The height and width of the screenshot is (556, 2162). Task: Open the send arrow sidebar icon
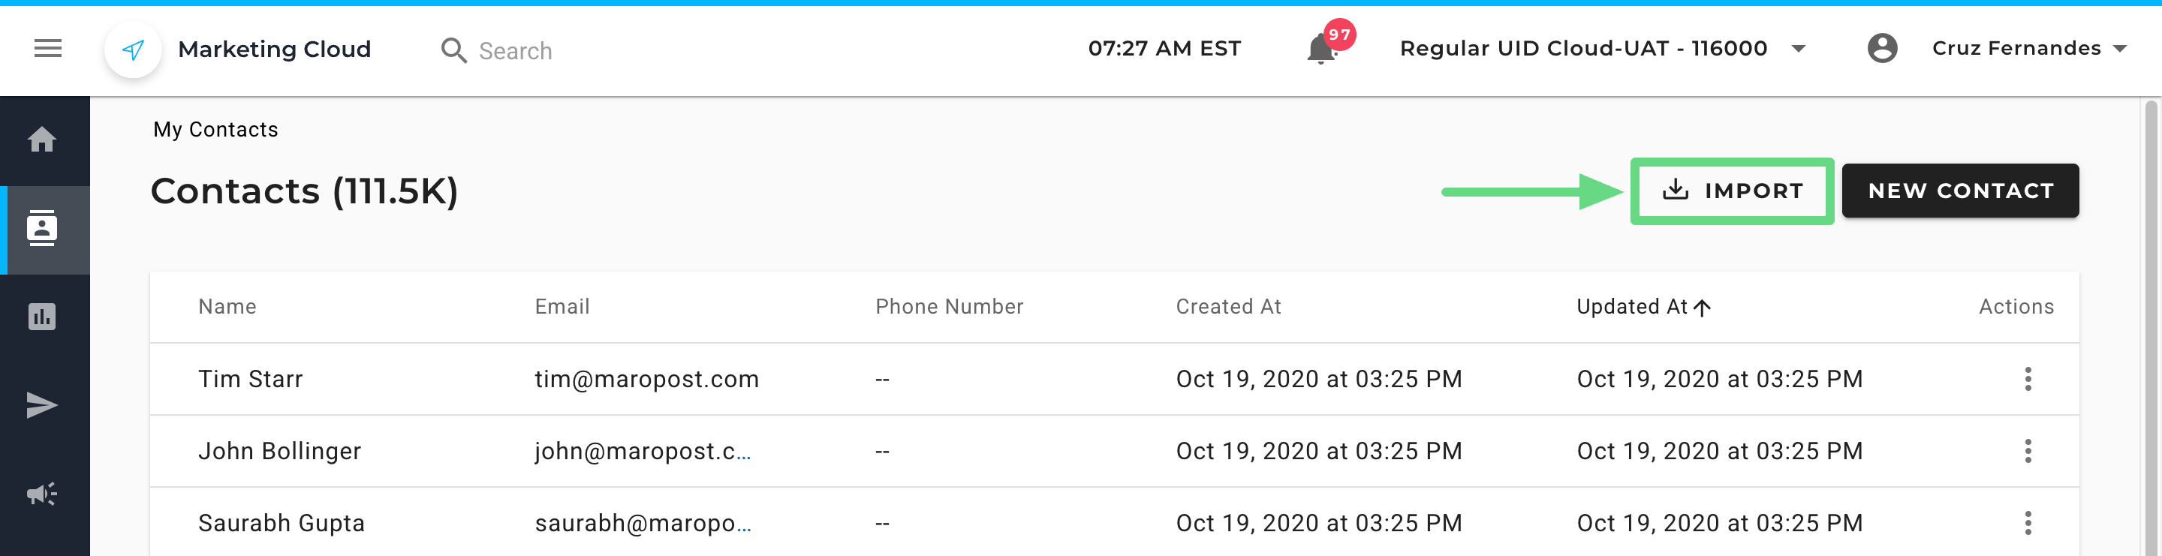[x=42, y=405]
